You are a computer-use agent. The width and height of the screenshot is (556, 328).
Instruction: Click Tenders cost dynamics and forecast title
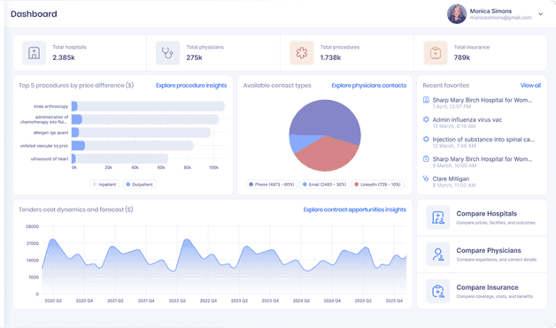pyautogui.click(x=76, y=210)
